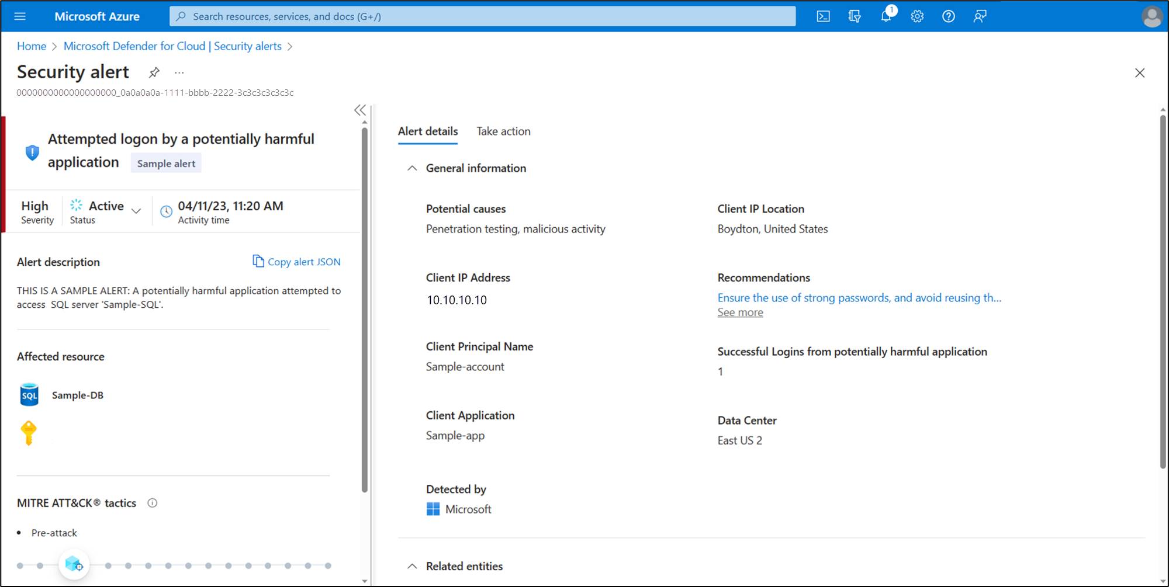Click the Microsoft Azure brand title

(97, 16)
